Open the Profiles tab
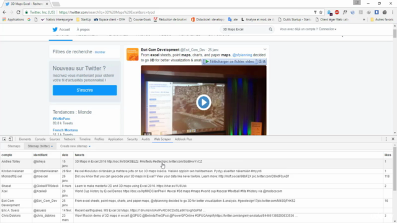The width and height of the screenshot is (397, 223). pos(99,139)
